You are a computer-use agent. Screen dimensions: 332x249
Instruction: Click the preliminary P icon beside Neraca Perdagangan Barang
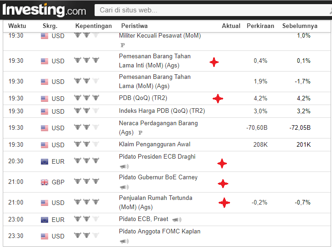[140, 133]
